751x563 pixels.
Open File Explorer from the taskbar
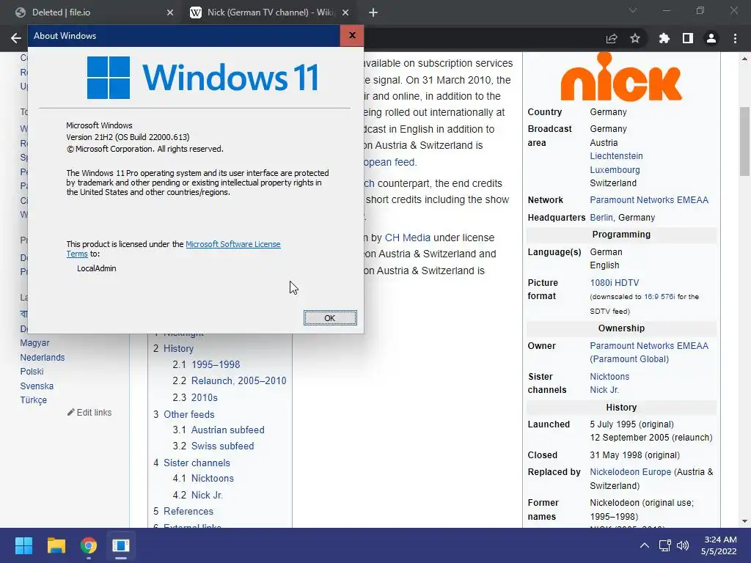point(56,545)
